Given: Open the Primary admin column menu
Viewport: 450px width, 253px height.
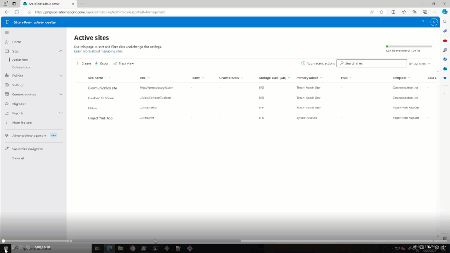Looking at the screenshot, I should [322, 78].
